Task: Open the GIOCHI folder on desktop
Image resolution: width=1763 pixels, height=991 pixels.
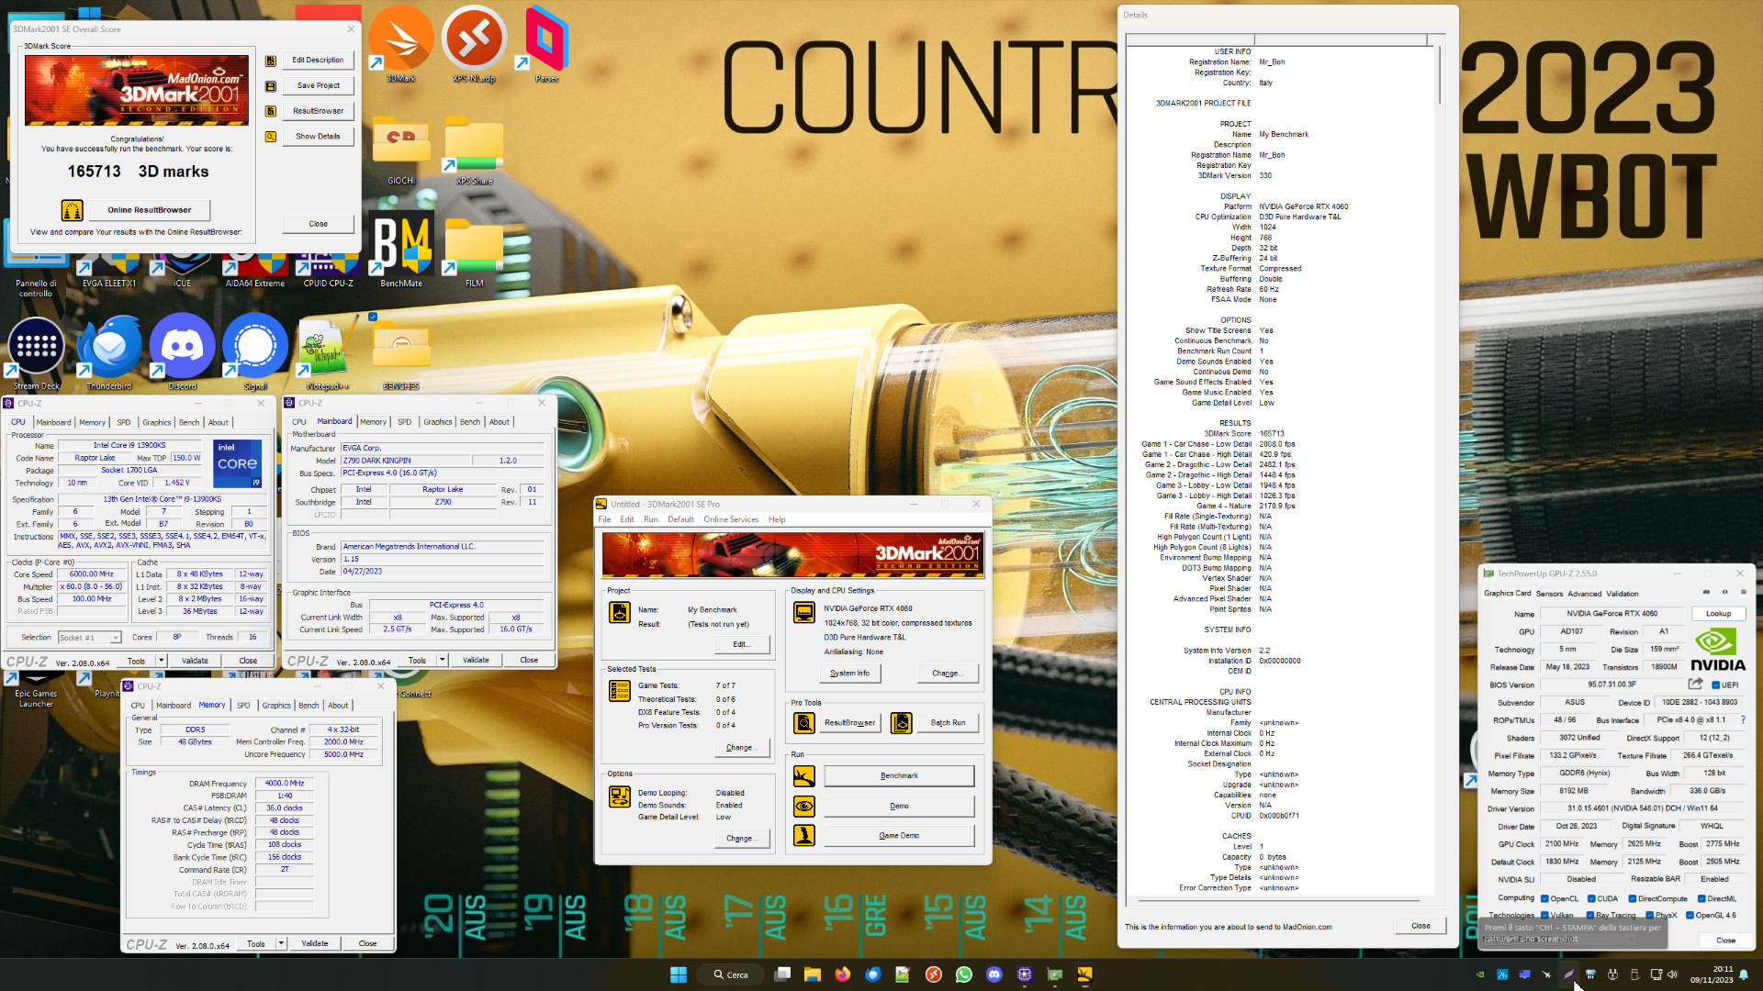Action: pyautogui.click(x=401, y=150)
